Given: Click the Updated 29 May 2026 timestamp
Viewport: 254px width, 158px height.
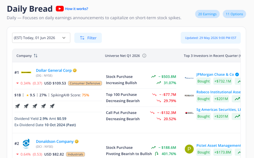Looking at the screenshot, I should 211,38.
